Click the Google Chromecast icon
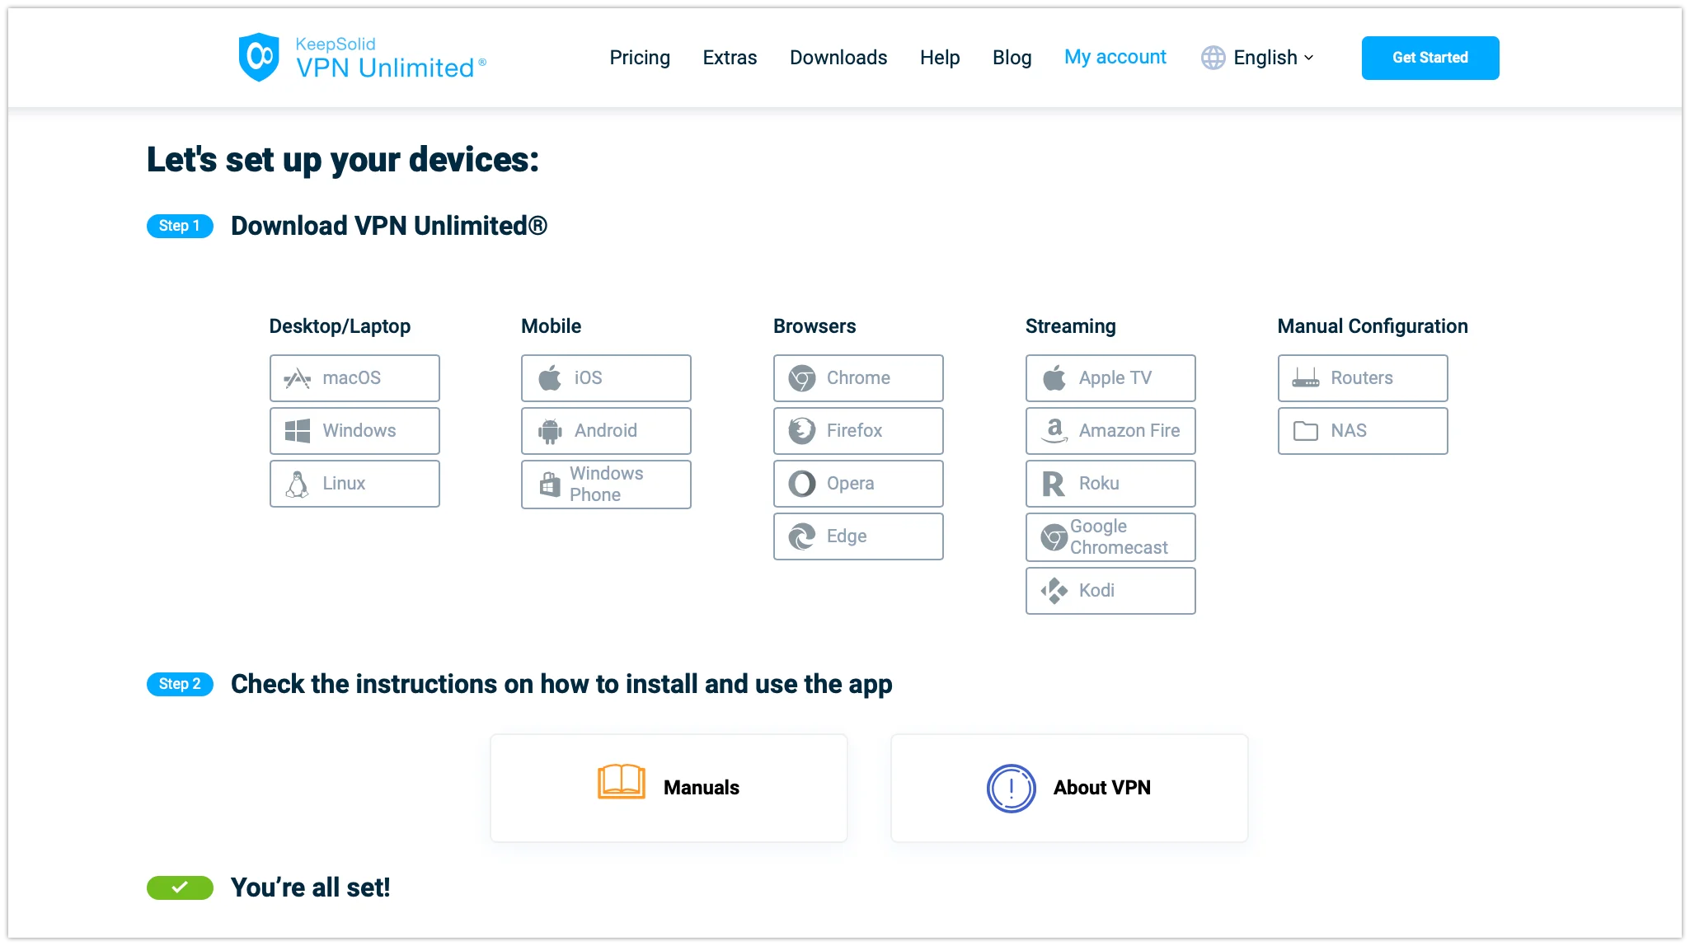Image resolution: width=1690 pixels, height=946 pixels. point(1054,537)
